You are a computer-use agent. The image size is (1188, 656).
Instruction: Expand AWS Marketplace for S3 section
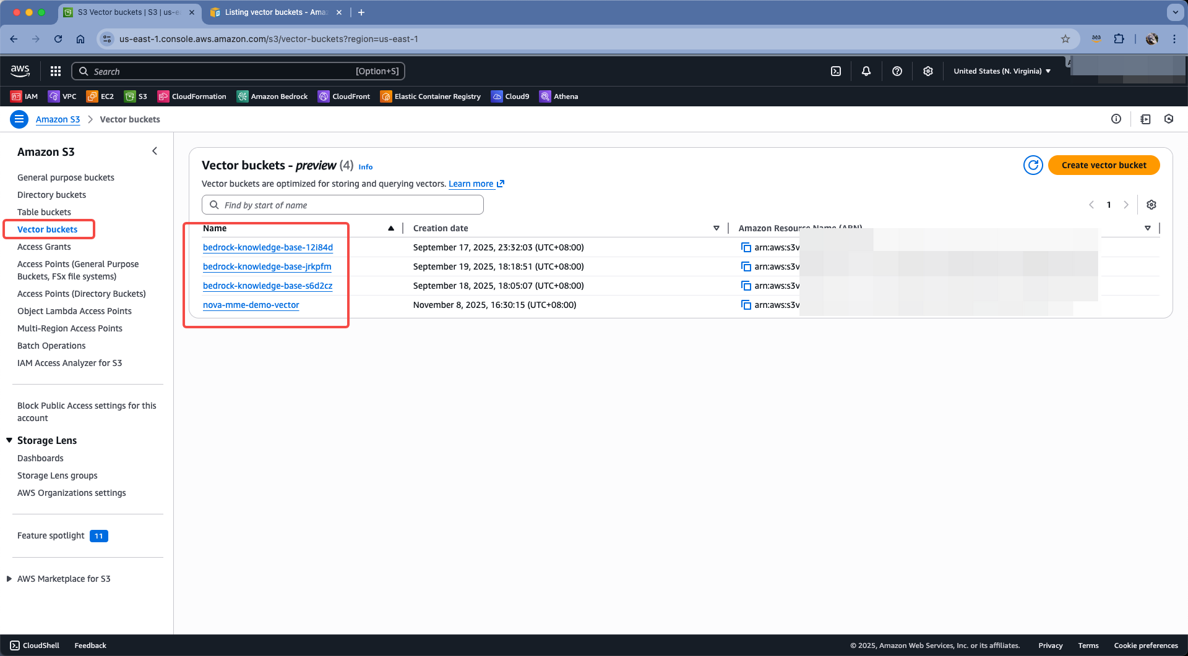tap(9, 579)
